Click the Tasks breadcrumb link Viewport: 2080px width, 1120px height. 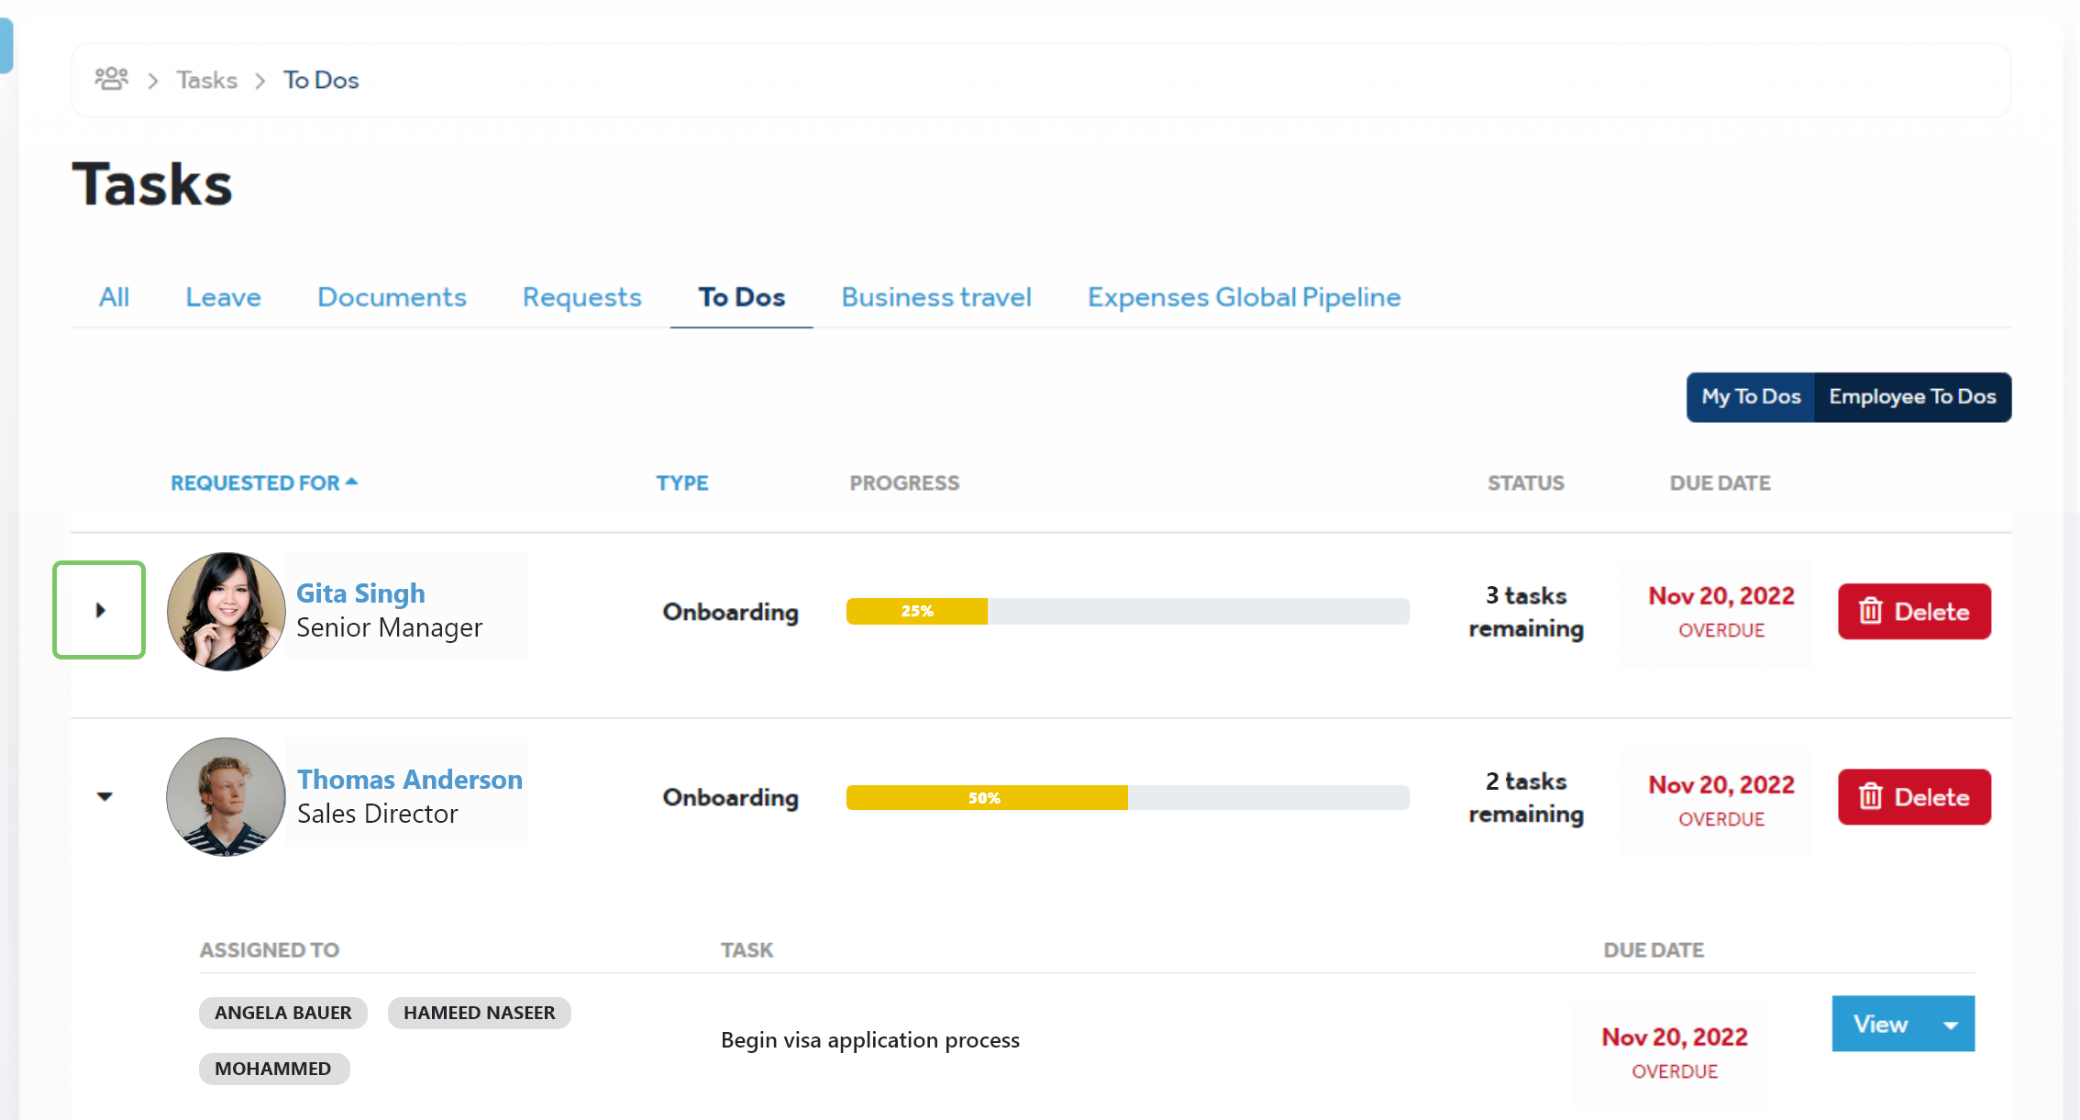(206, 80)
